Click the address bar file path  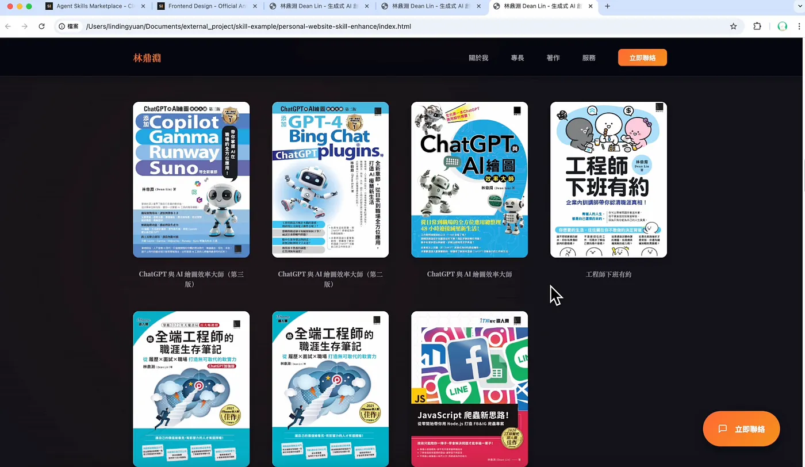tap(248, 26)
